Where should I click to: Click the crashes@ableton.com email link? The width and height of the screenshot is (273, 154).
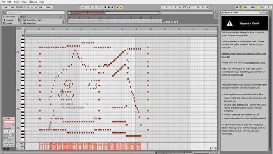(254, 63)
